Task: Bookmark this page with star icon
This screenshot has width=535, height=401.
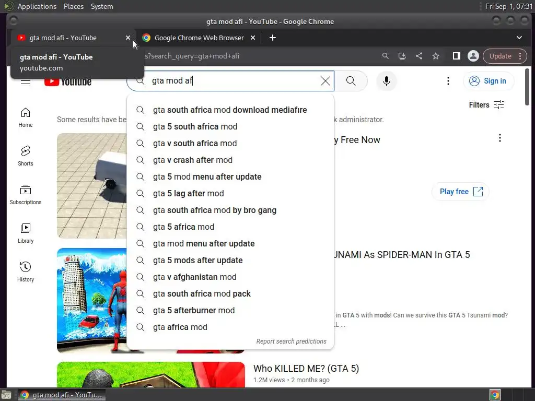Action: click(436, 56)
